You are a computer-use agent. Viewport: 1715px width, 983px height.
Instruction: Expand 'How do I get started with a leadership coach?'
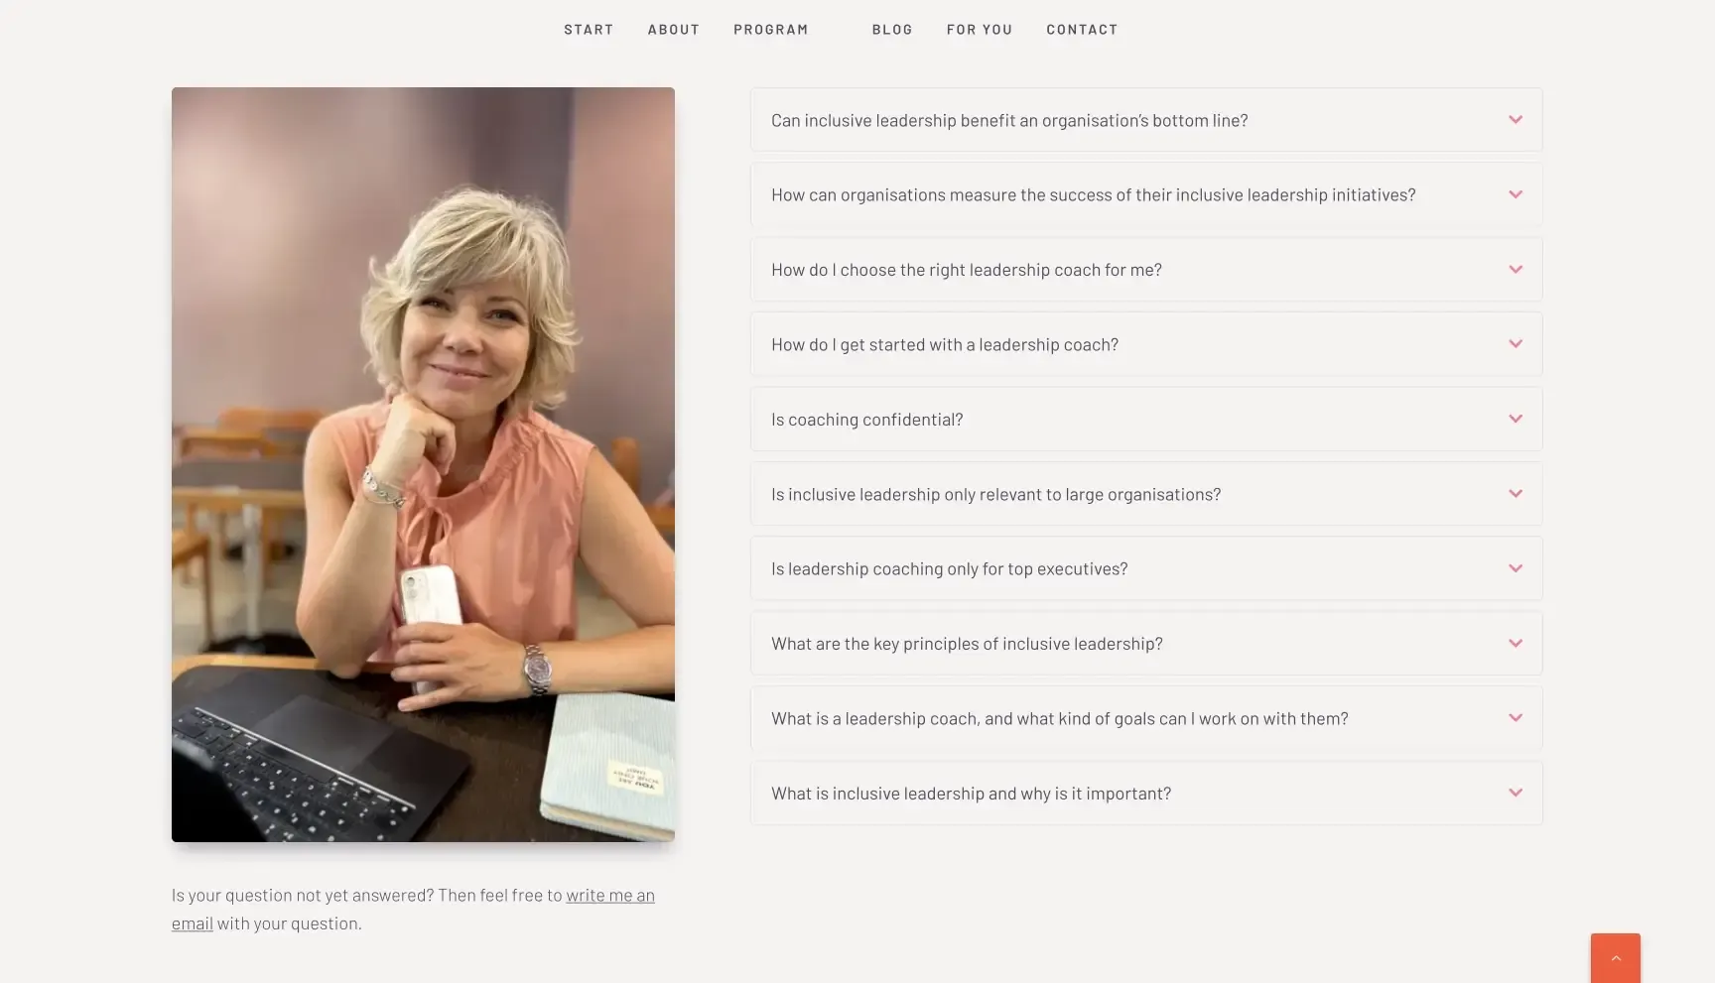(x=1146, y=344)
